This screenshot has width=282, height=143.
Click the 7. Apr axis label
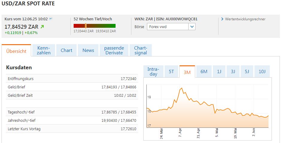180,133
